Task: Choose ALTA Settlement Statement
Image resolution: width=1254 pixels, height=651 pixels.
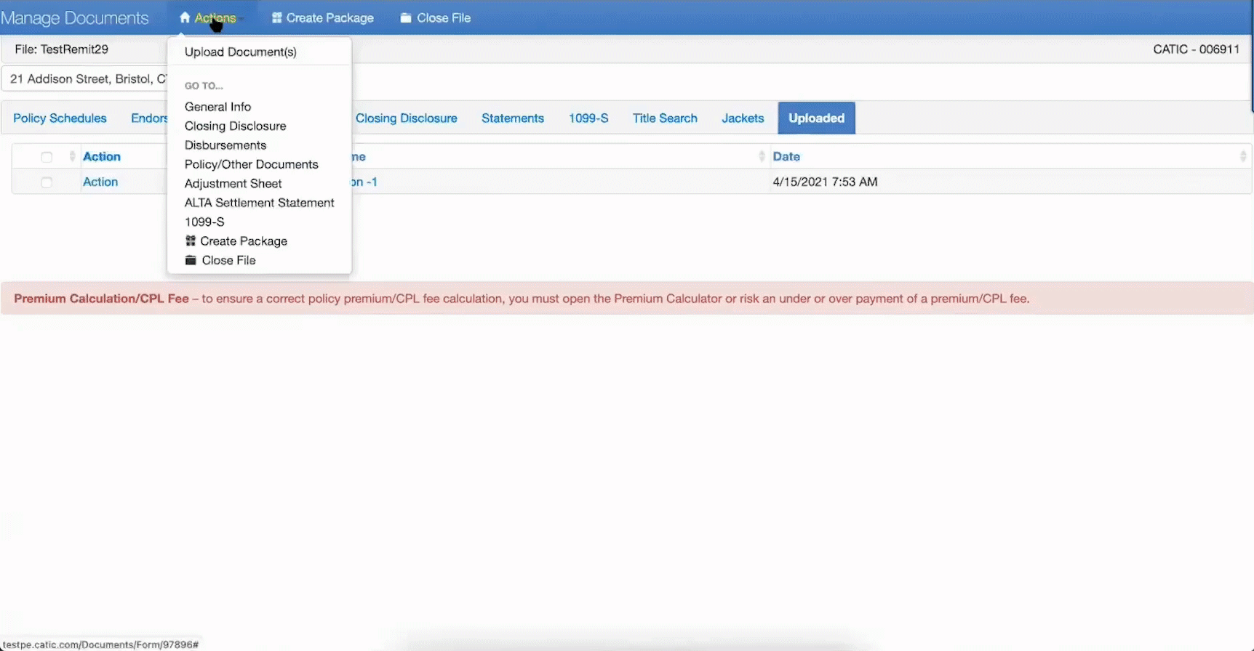Action: [260, 203]
